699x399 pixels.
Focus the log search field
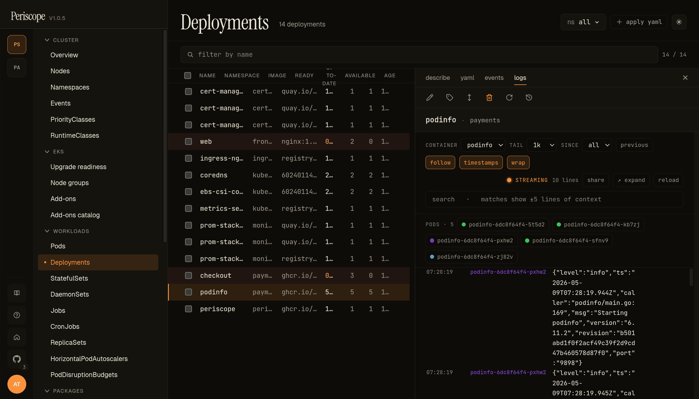click(x=554, y=199)
